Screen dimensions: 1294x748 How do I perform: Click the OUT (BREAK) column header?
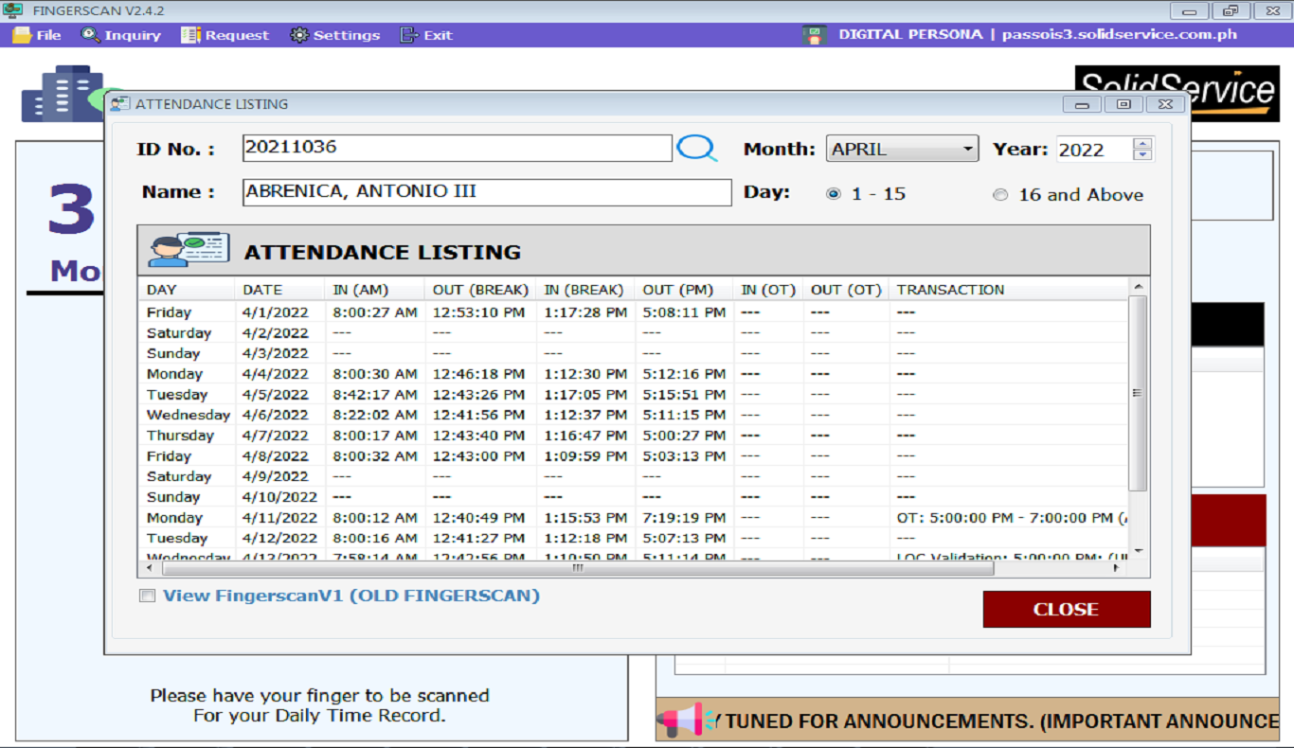(481, 290)
